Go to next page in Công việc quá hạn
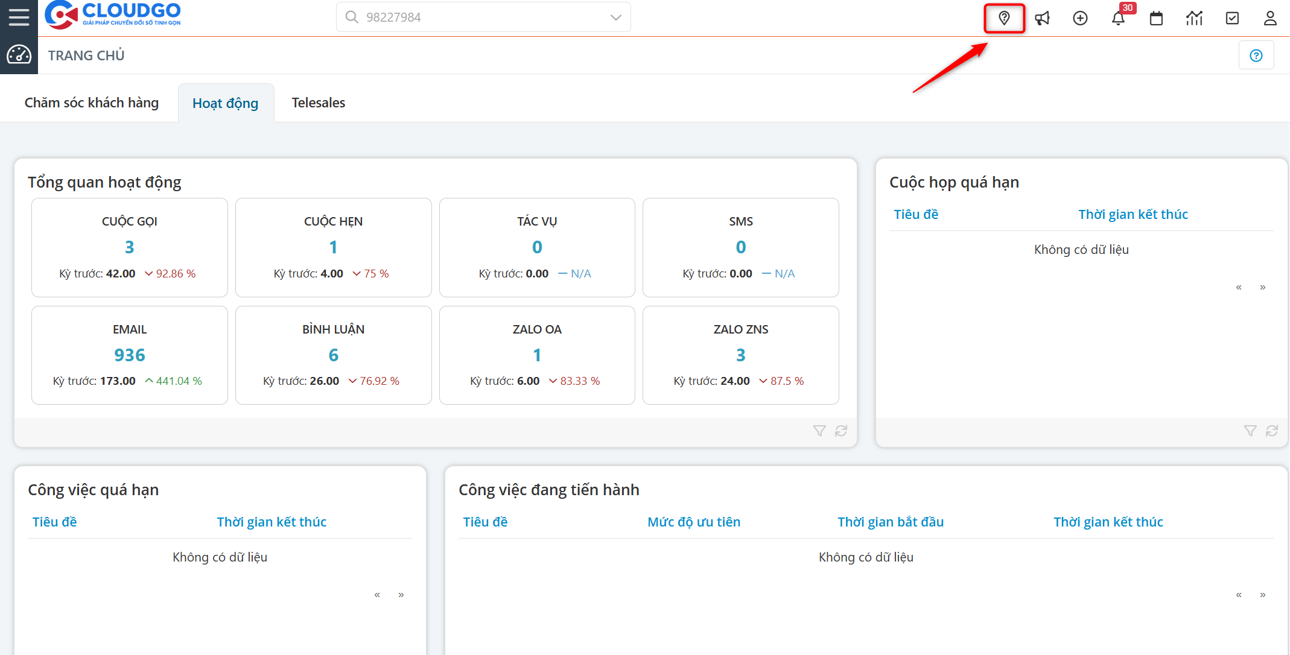Image resolution: width=1290 pixels, height=655 pixels. pos(401,595)
